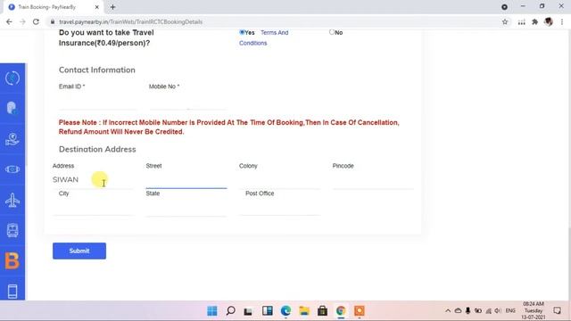This screenshot has height=321, width=571.
Task: Click the Submit button
Action: click(x=79, y=251)
